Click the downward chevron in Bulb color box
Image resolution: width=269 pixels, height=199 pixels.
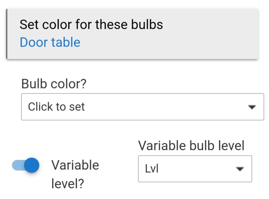252,107
